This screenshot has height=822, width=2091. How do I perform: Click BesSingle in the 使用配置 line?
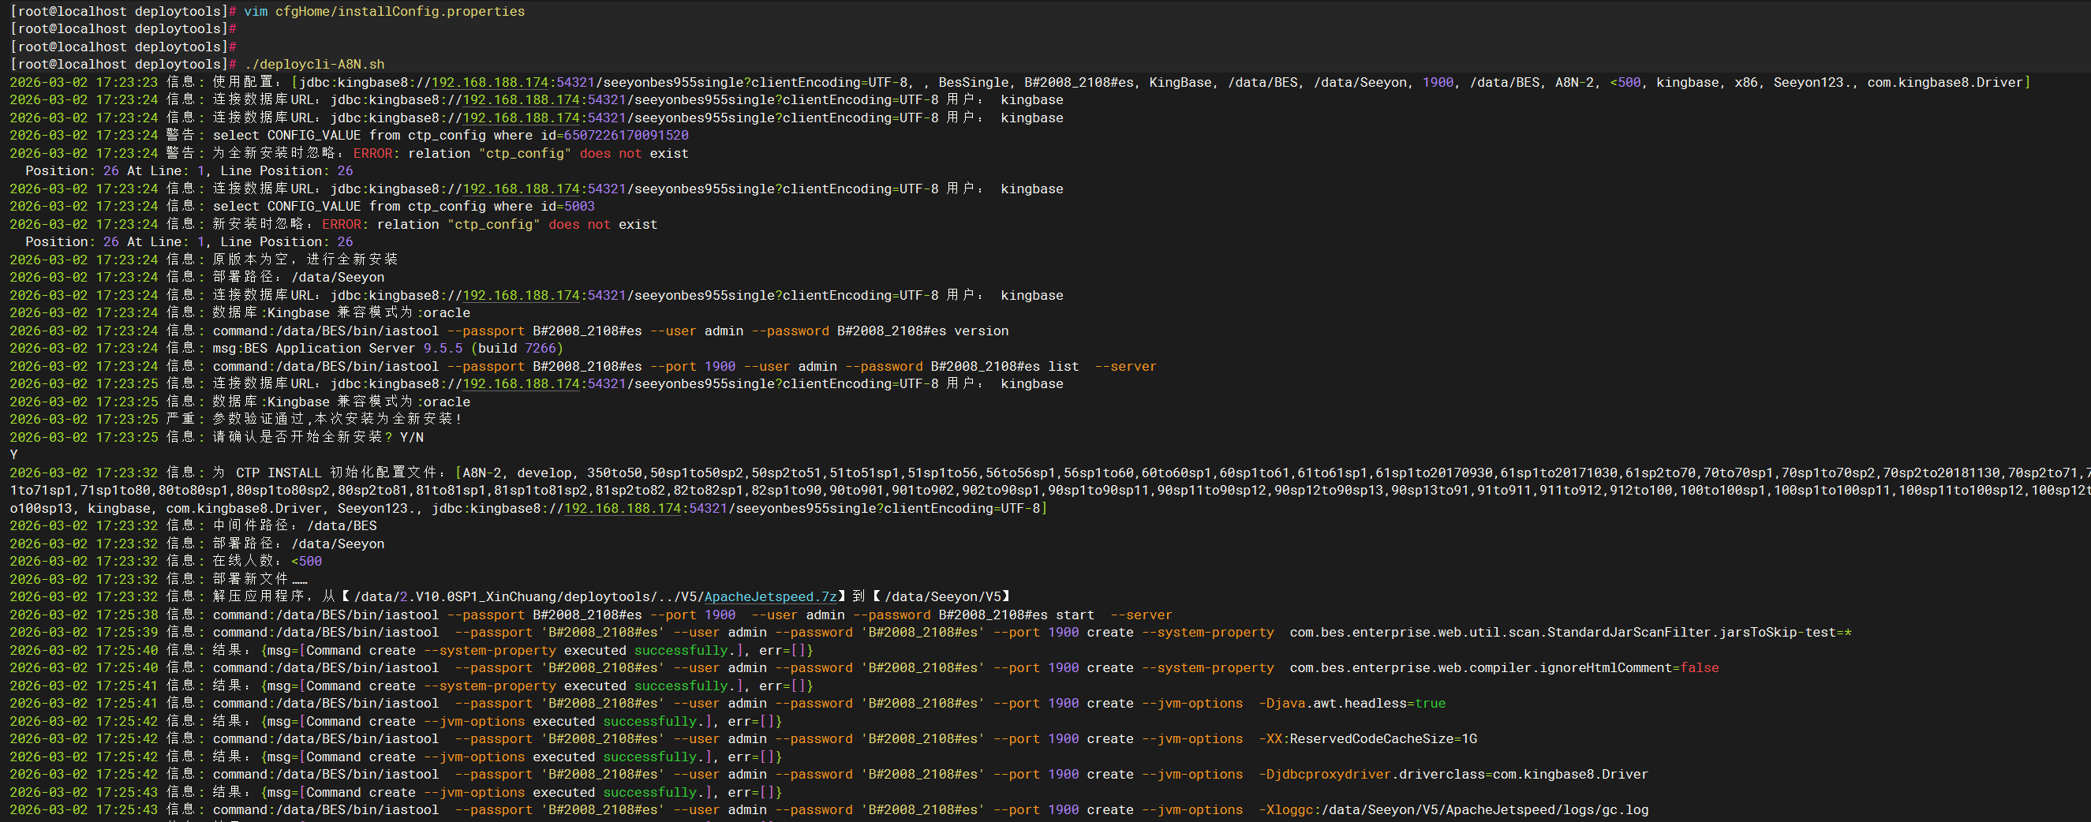point(973,82)
